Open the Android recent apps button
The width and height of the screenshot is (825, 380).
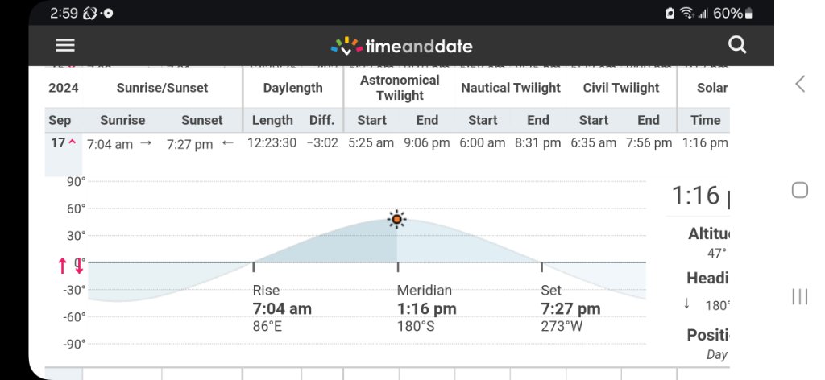(x=799, y=296)
